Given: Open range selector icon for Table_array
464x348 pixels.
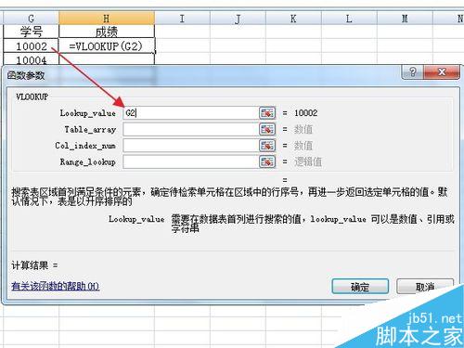Looking at the screenshot, I should click(267, 129).
